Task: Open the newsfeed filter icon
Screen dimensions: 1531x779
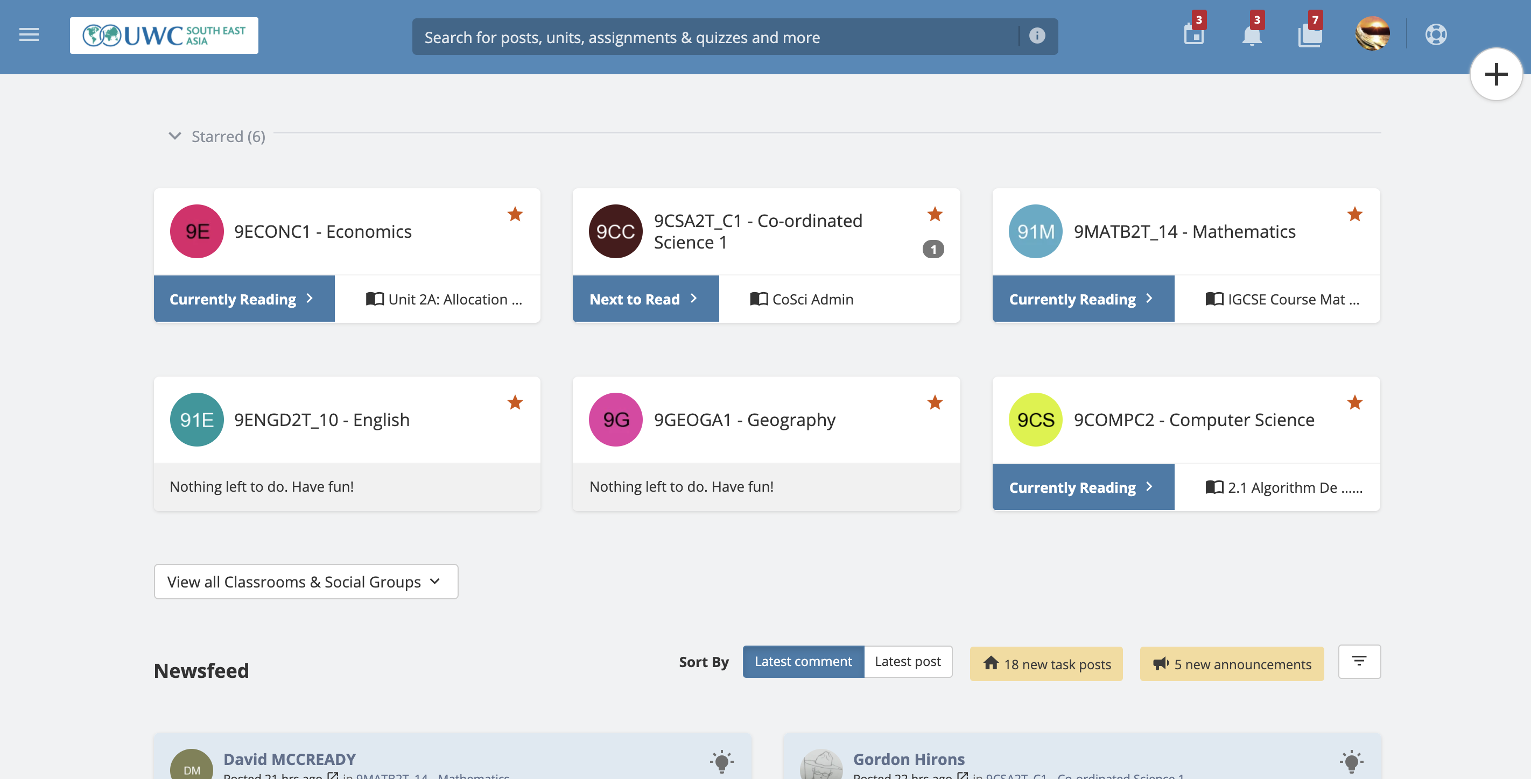Action: coord(1359,661)
